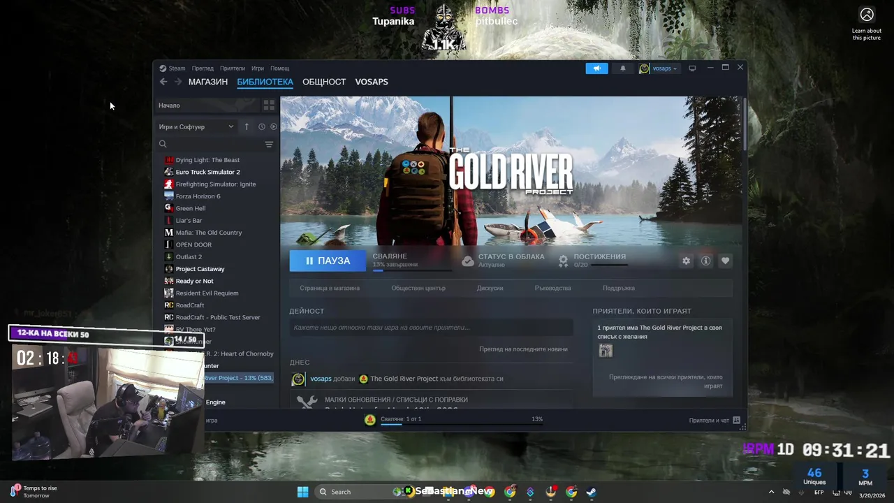The height and width of the screenshot is (503, 894).
Task: Switch to the БИБЛИОТЕКА tab
Action: (x=265, y=82)
